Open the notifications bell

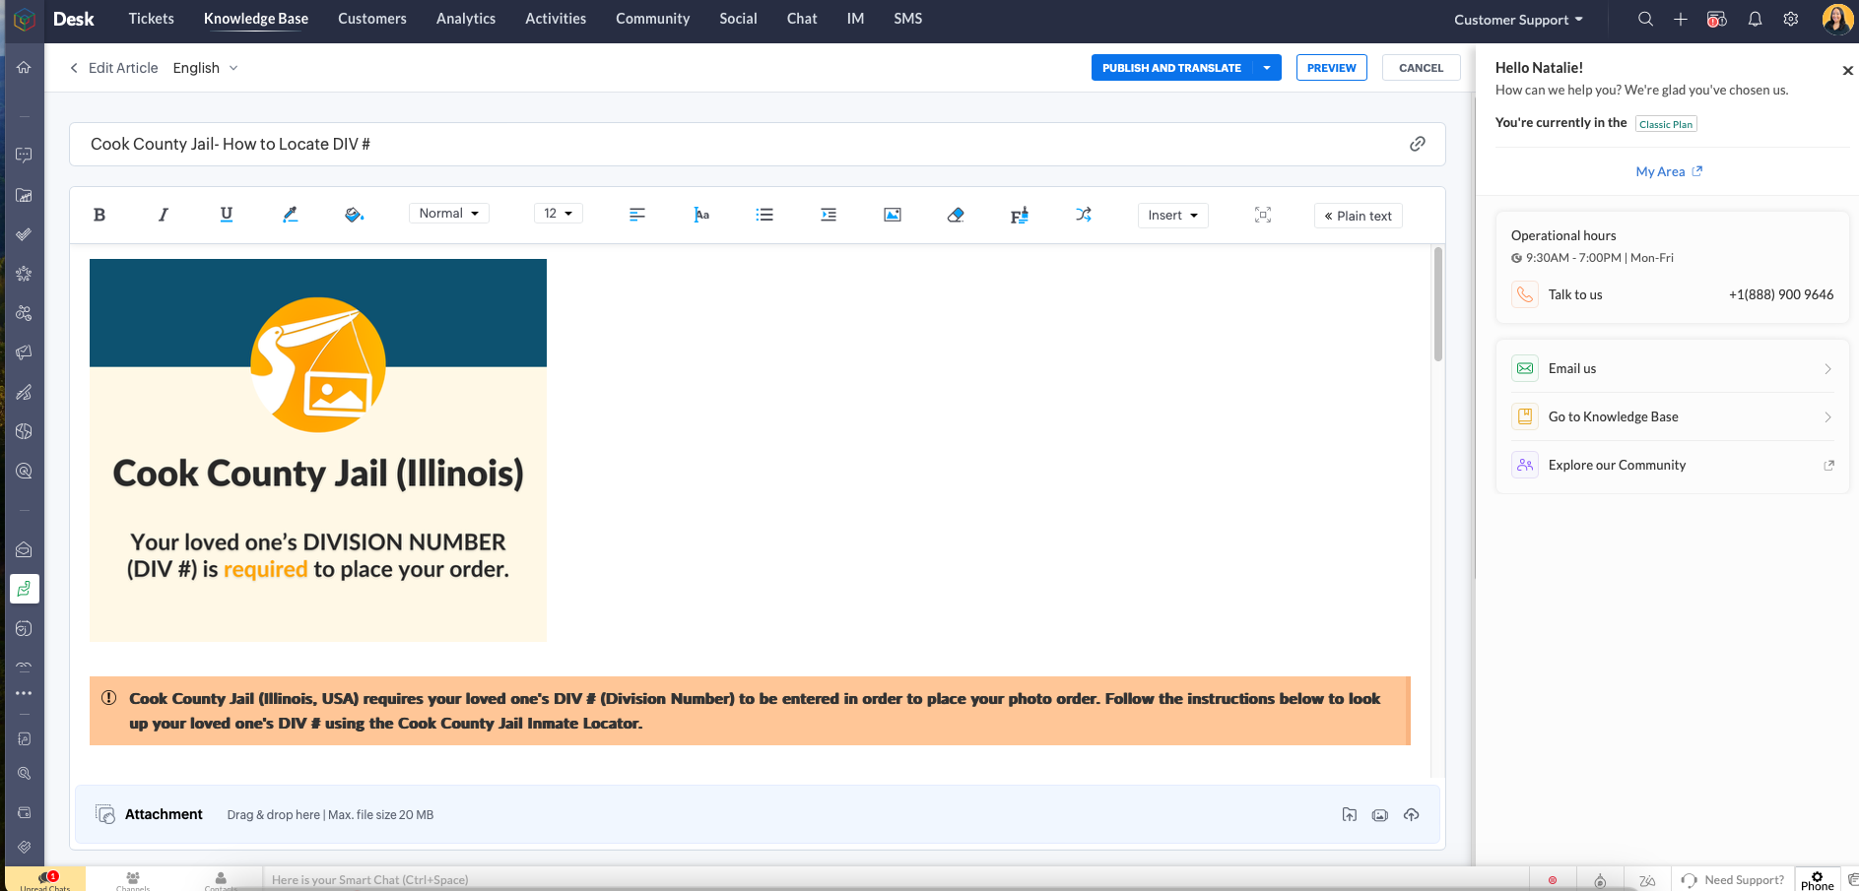pos(1755,19)
